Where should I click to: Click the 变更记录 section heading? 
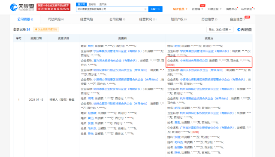pyautogui.click(x=20, y=29)
